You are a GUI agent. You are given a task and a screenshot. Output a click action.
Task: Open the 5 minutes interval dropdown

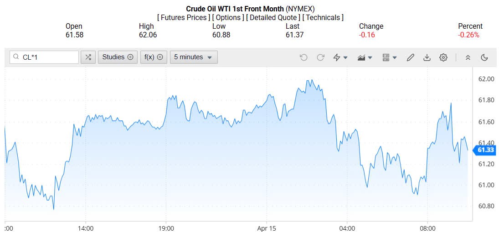click(x=194, y=57)
